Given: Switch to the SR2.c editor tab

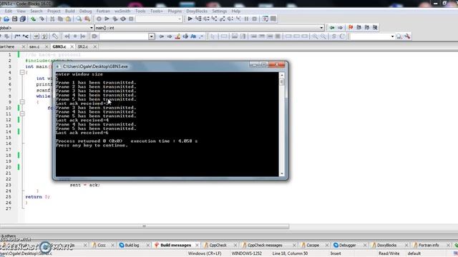Looking at the screenshot, I should 83,46.
